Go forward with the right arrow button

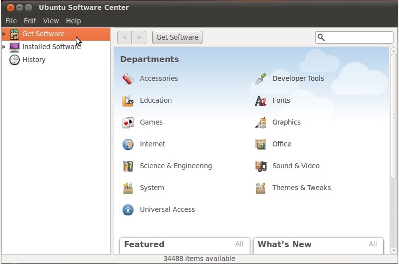coord(139,37)
